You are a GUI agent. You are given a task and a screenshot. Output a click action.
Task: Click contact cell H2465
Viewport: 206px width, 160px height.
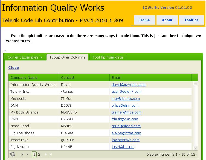(84, 147)
